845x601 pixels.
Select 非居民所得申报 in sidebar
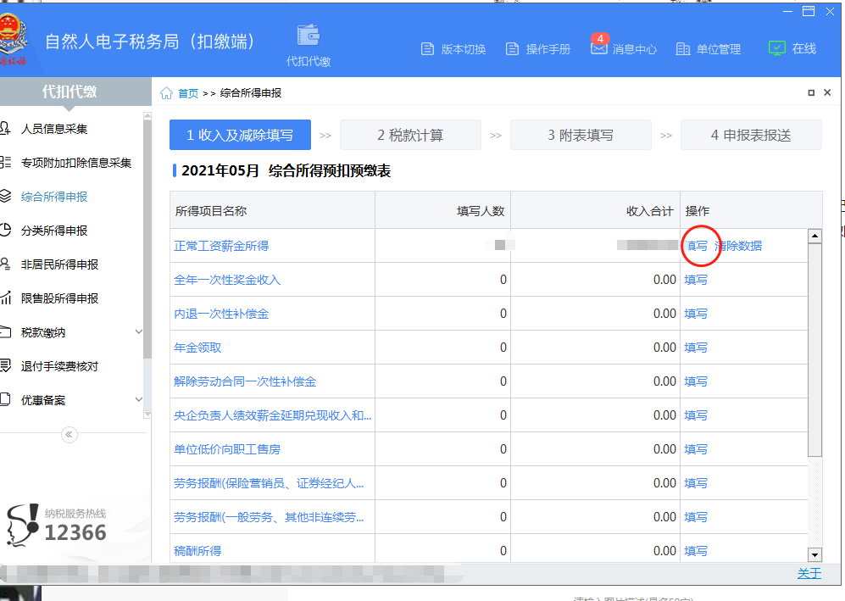59,264
